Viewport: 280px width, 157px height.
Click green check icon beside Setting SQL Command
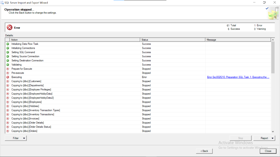pyautogui.click(x=8, y=52)
